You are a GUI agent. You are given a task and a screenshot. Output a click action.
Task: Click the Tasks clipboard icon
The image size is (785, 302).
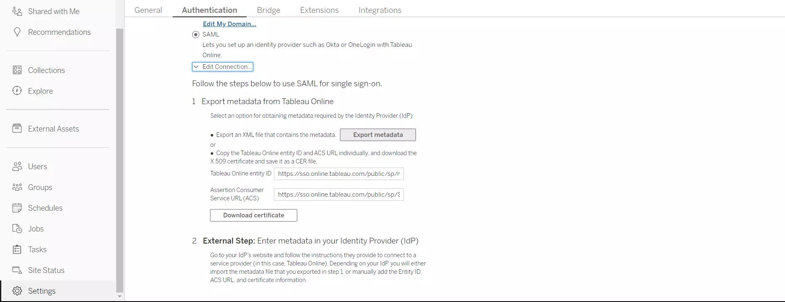[x=17, y=249]
